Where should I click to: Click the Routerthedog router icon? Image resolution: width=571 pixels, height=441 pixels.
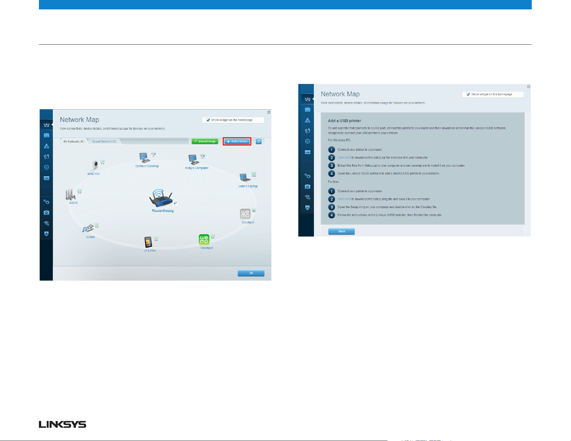[x=161, y=198]
